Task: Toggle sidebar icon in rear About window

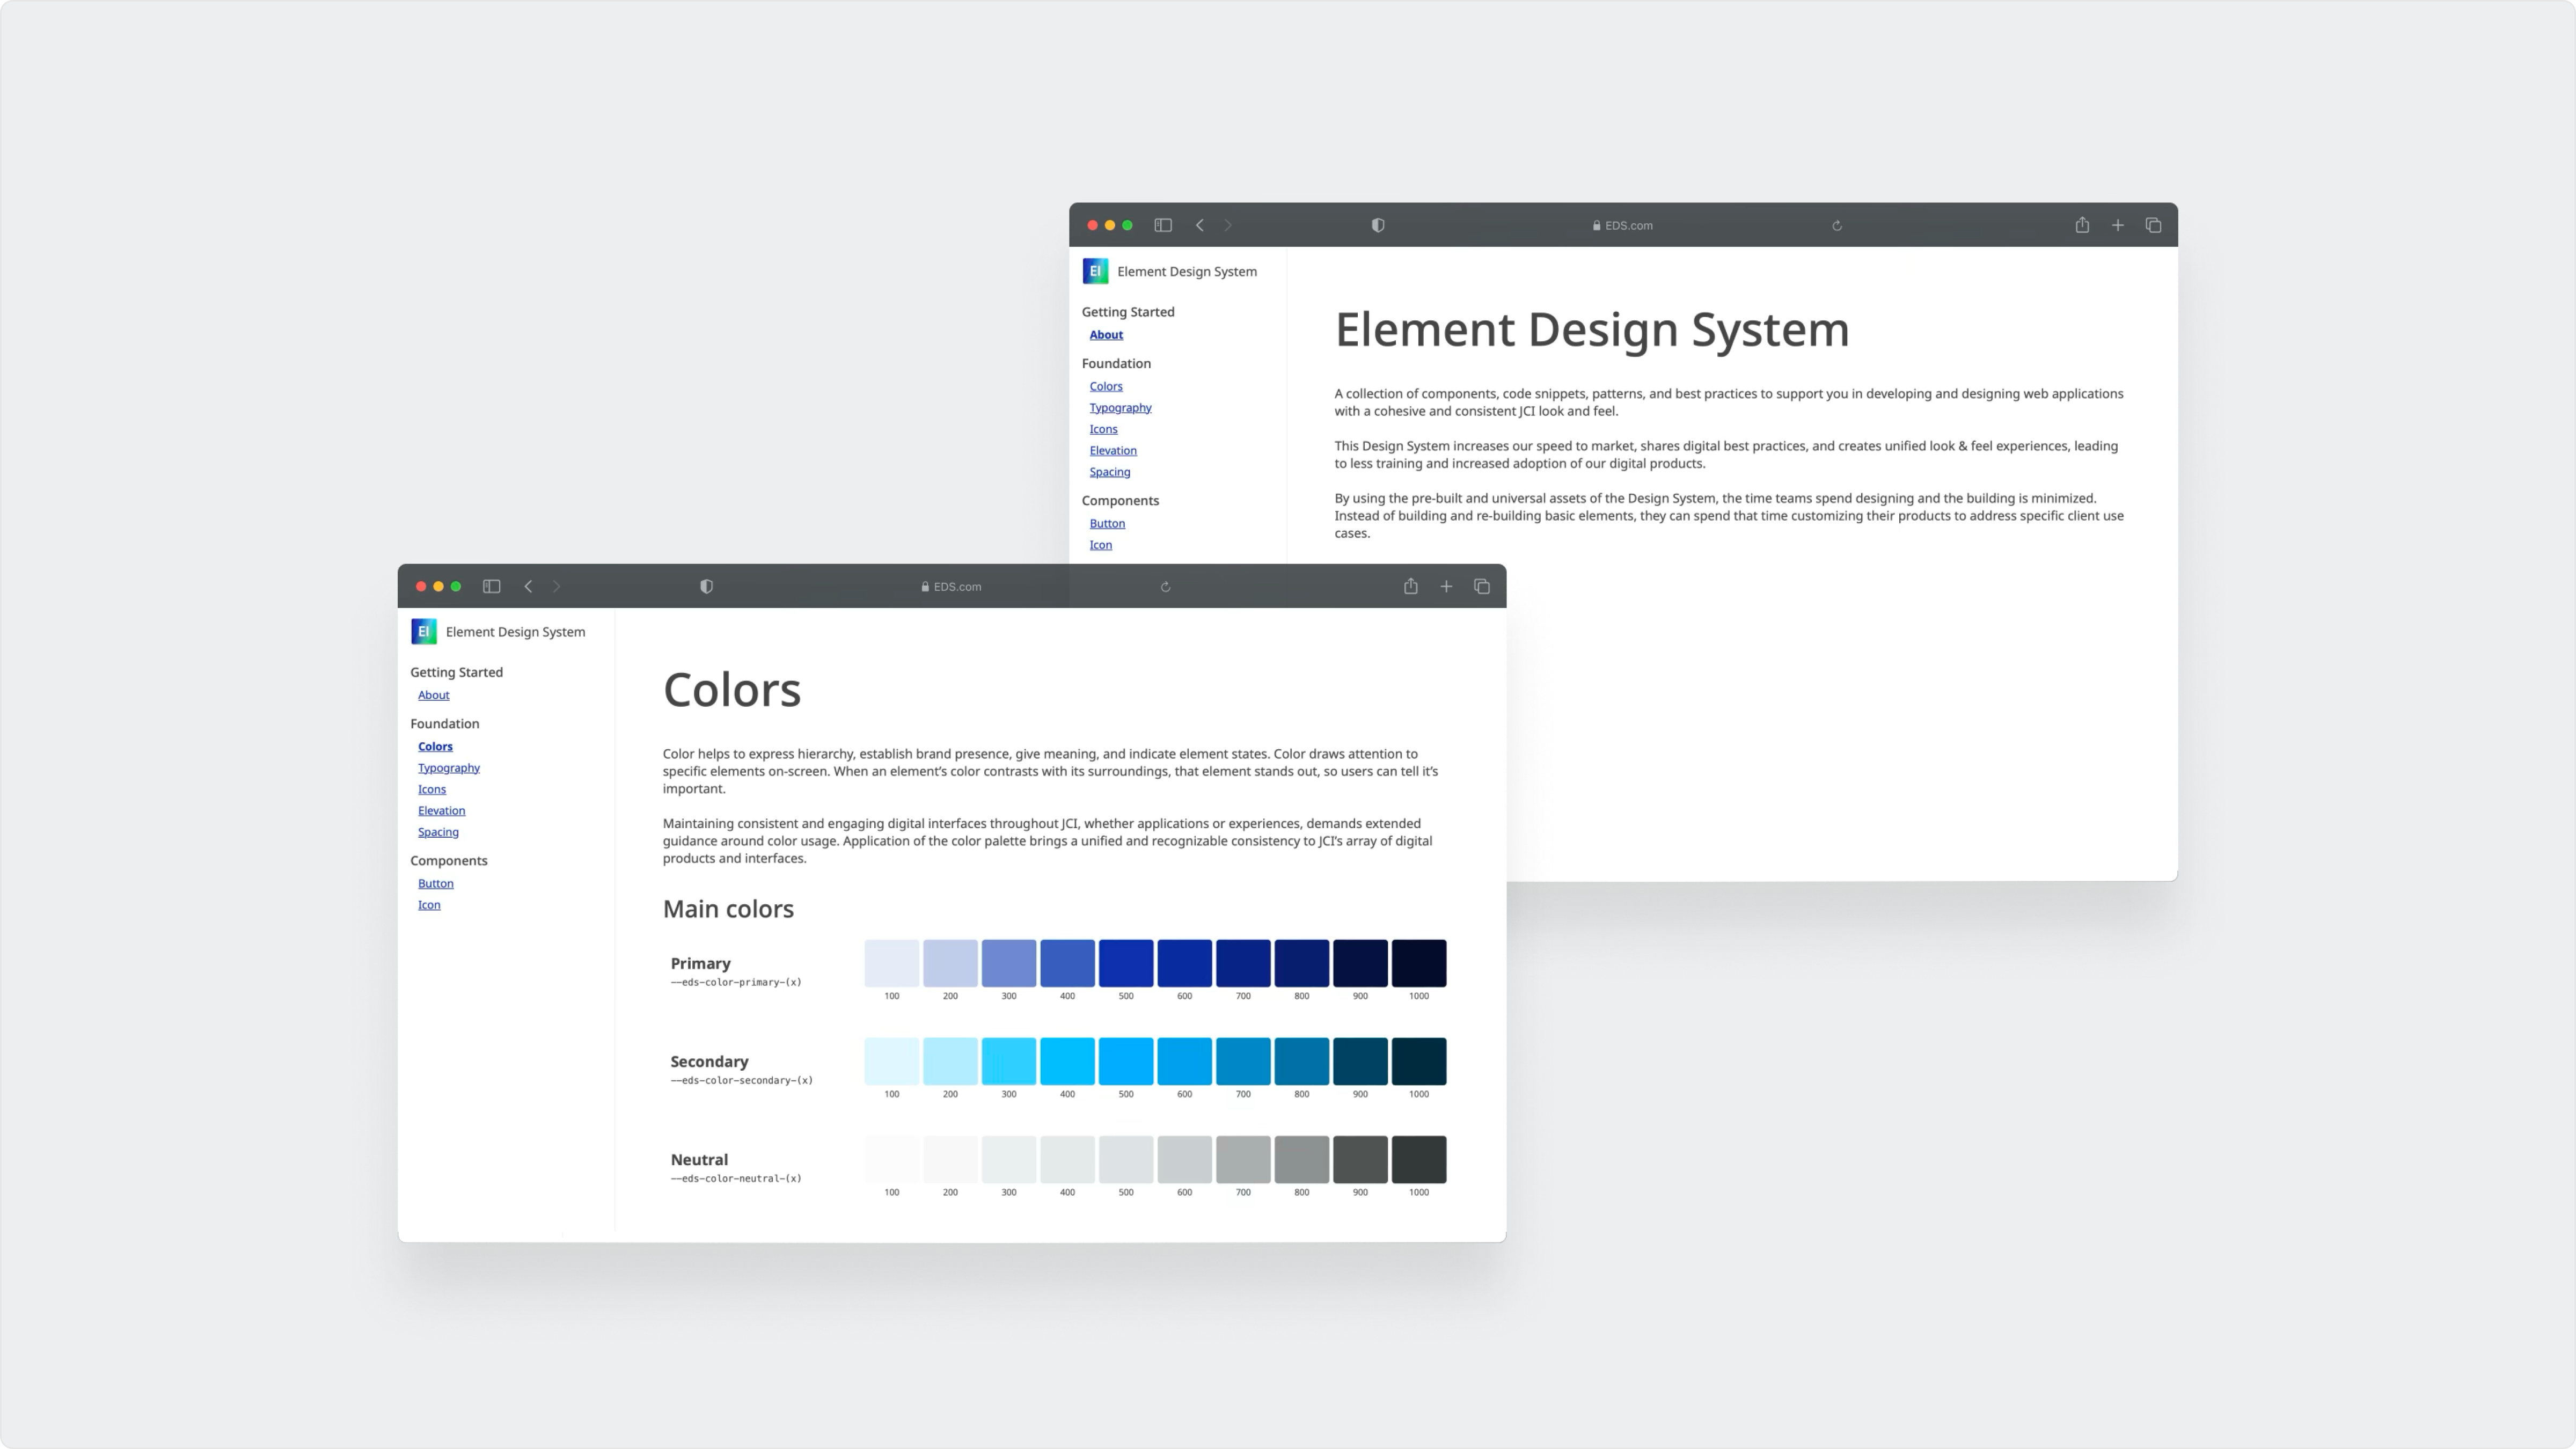Action: (1163, 225)
